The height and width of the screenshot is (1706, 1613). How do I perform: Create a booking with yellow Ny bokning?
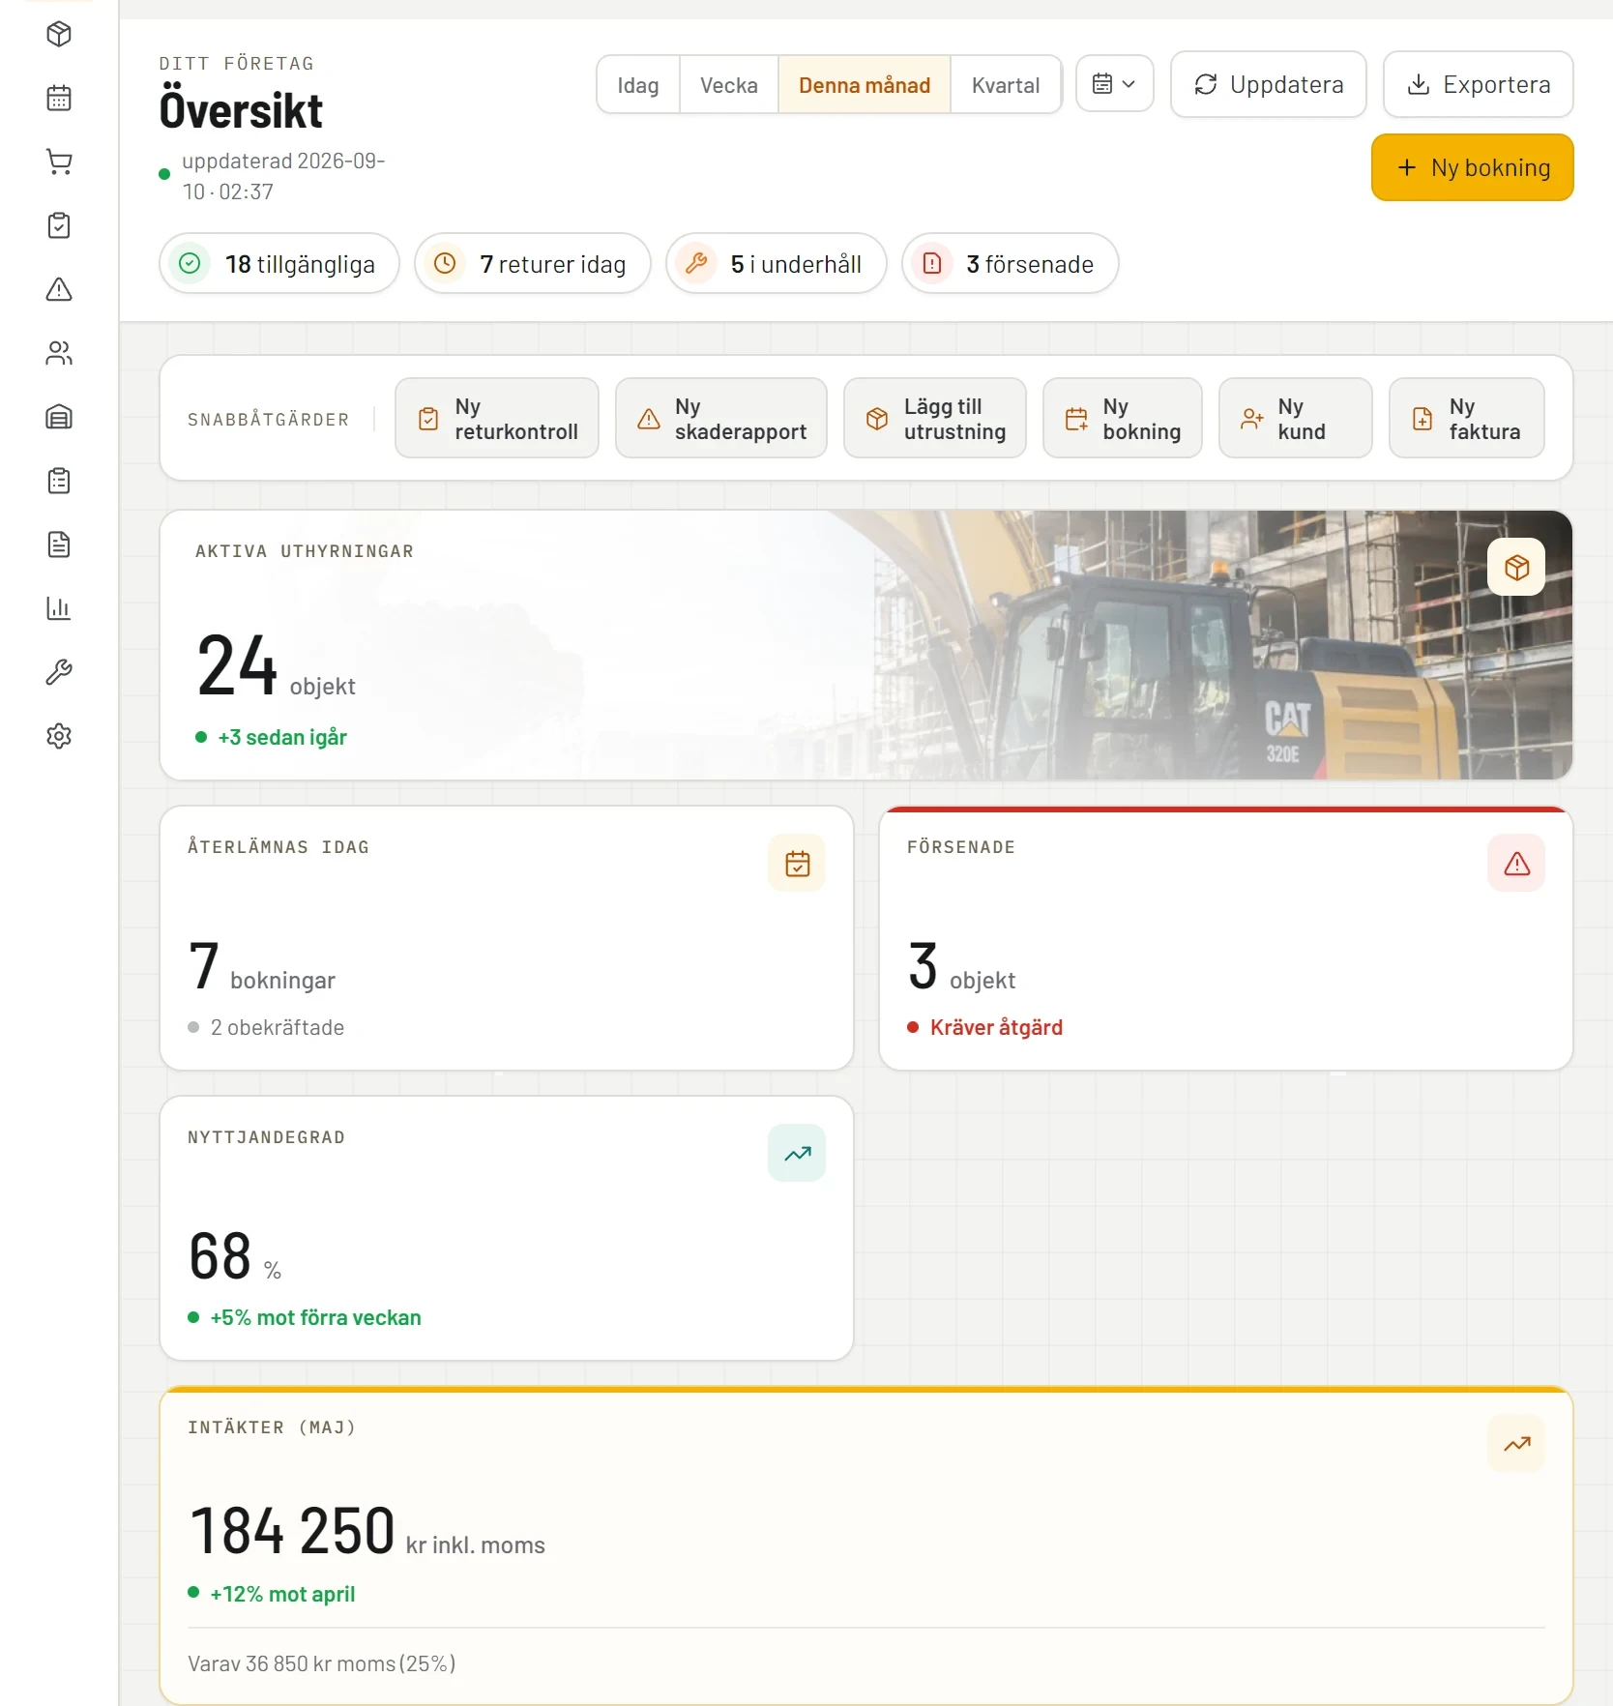[x=1473, y=168]
